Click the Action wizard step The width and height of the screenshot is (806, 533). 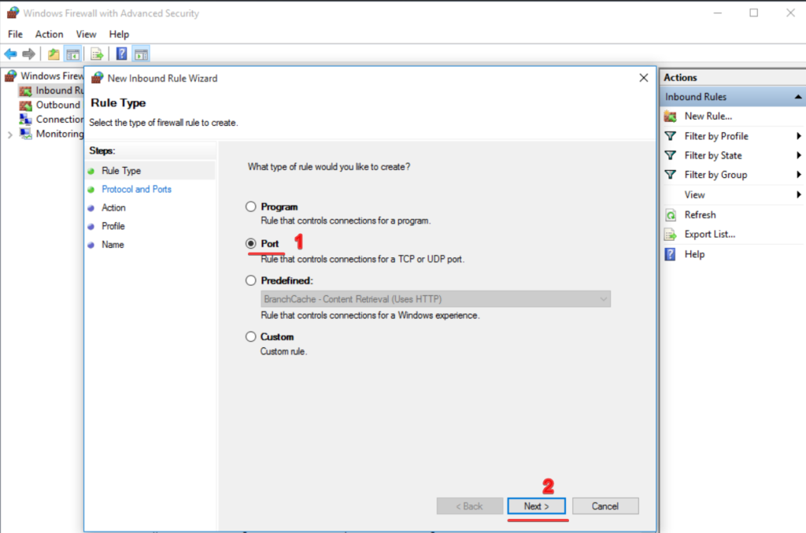coord(113,208)
